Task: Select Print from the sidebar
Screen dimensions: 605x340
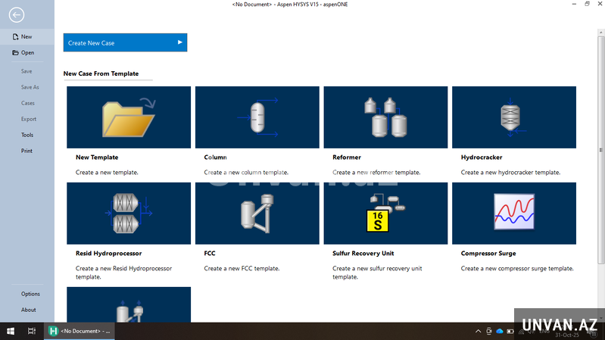Action: point(27,151)
